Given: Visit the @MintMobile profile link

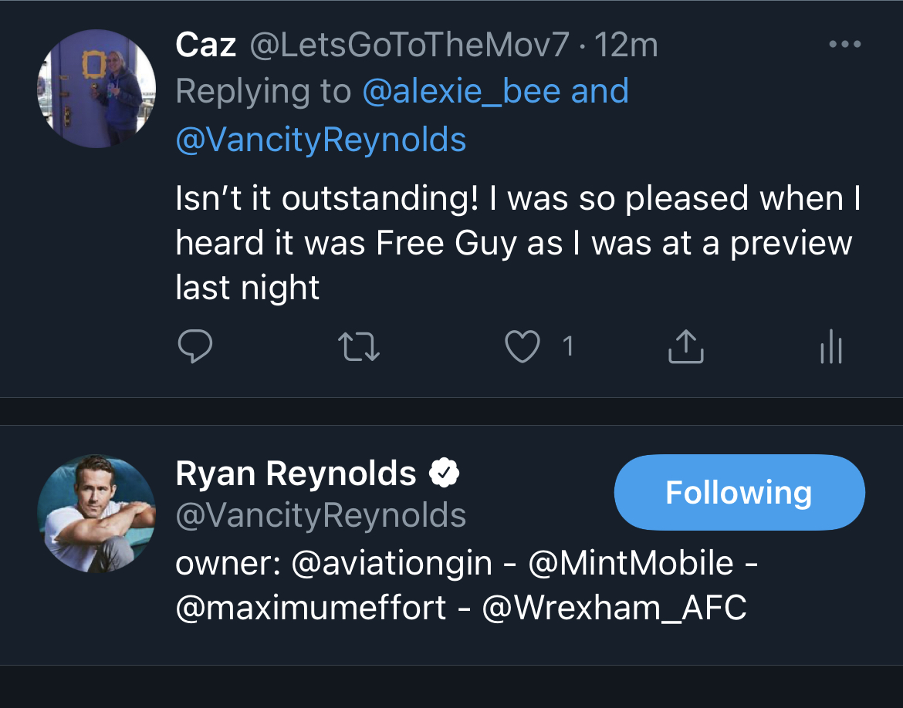Looking at the screenshot, I should (631, 563).
